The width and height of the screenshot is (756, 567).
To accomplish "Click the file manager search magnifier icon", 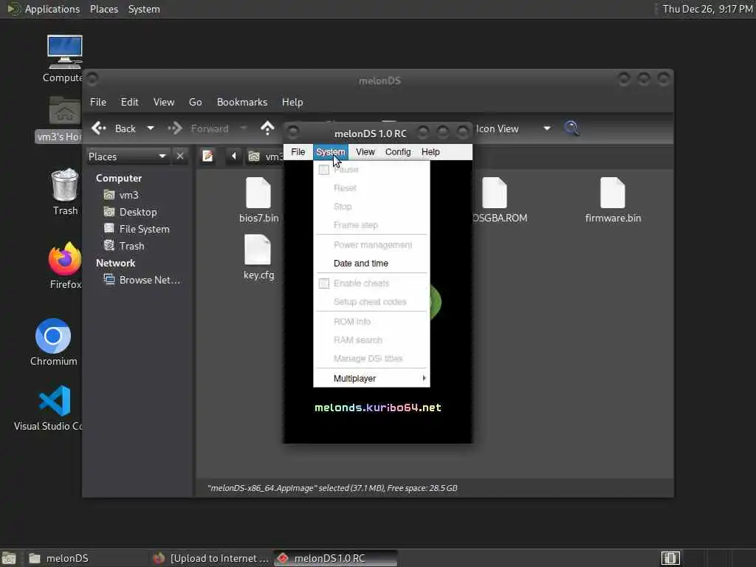I will pos(572,128).
